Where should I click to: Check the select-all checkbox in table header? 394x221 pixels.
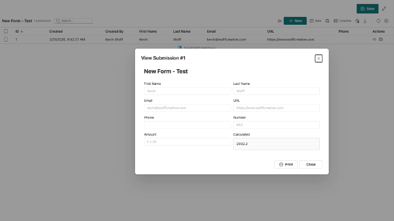click(6, 31)
